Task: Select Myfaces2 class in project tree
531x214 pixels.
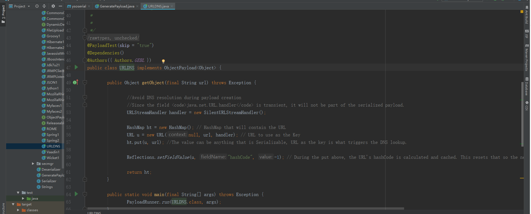Action: (x=54, y=111)
